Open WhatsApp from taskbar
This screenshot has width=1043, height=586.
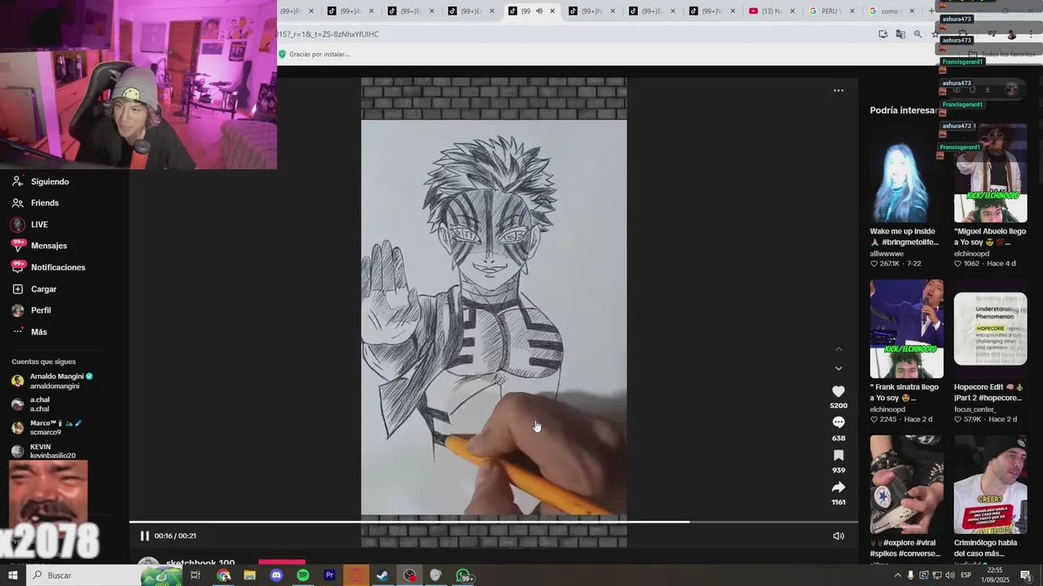464,576
